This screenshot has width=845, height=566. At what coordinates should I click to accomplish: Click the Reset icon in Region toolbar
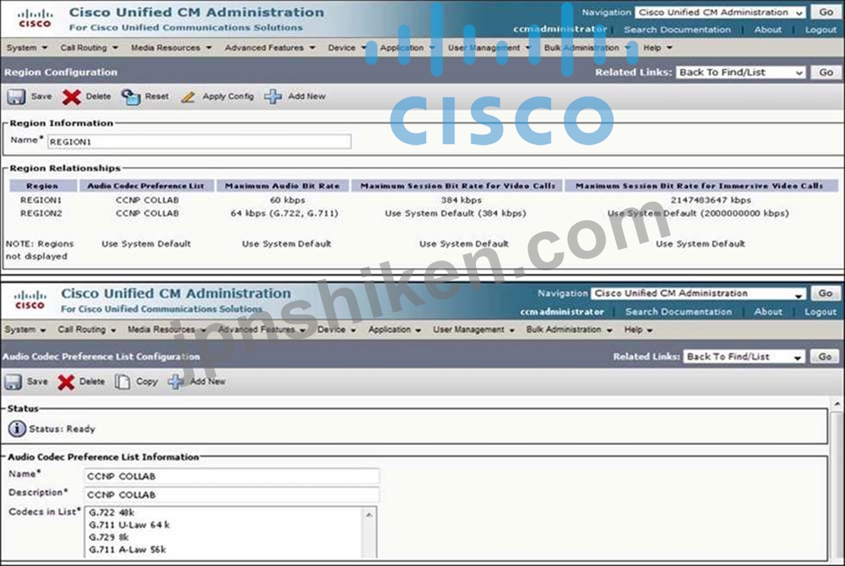pos(130,97)
